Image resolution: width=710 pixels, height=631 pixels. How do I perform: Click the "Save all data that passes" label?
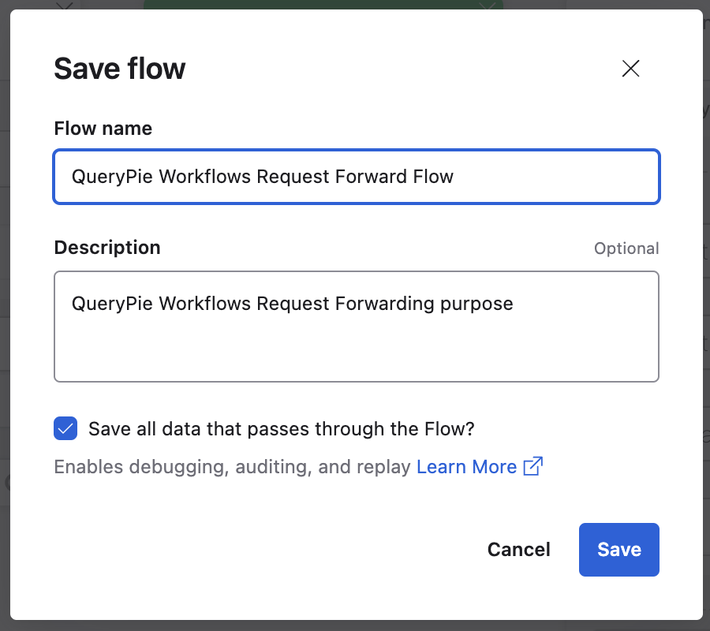[x=281, y=429]
